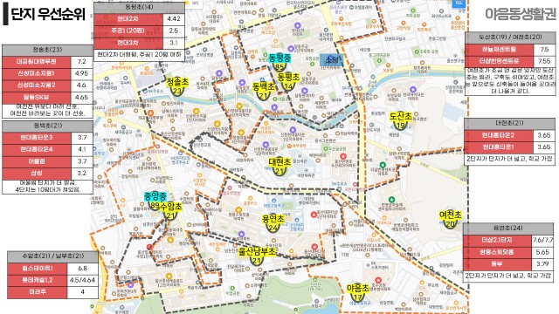Click the 4.65 value cell

tap(81, 98)
